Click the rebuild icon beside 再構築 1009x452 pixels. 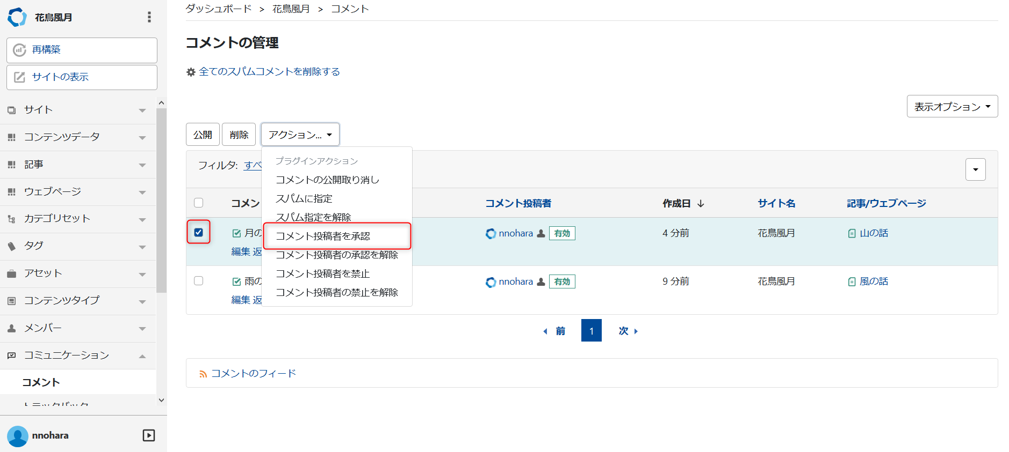(x=20, y=50)
